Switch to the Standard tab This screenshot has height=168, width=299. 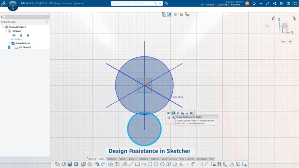point(92,159)
